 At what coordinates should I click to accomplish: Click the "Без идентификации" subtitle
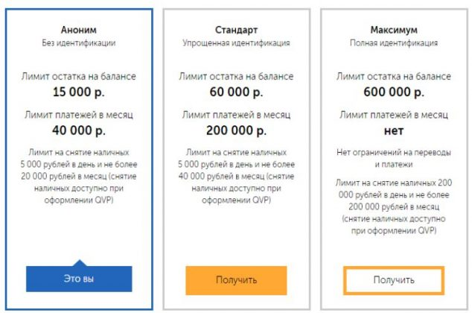pos(79,43)
